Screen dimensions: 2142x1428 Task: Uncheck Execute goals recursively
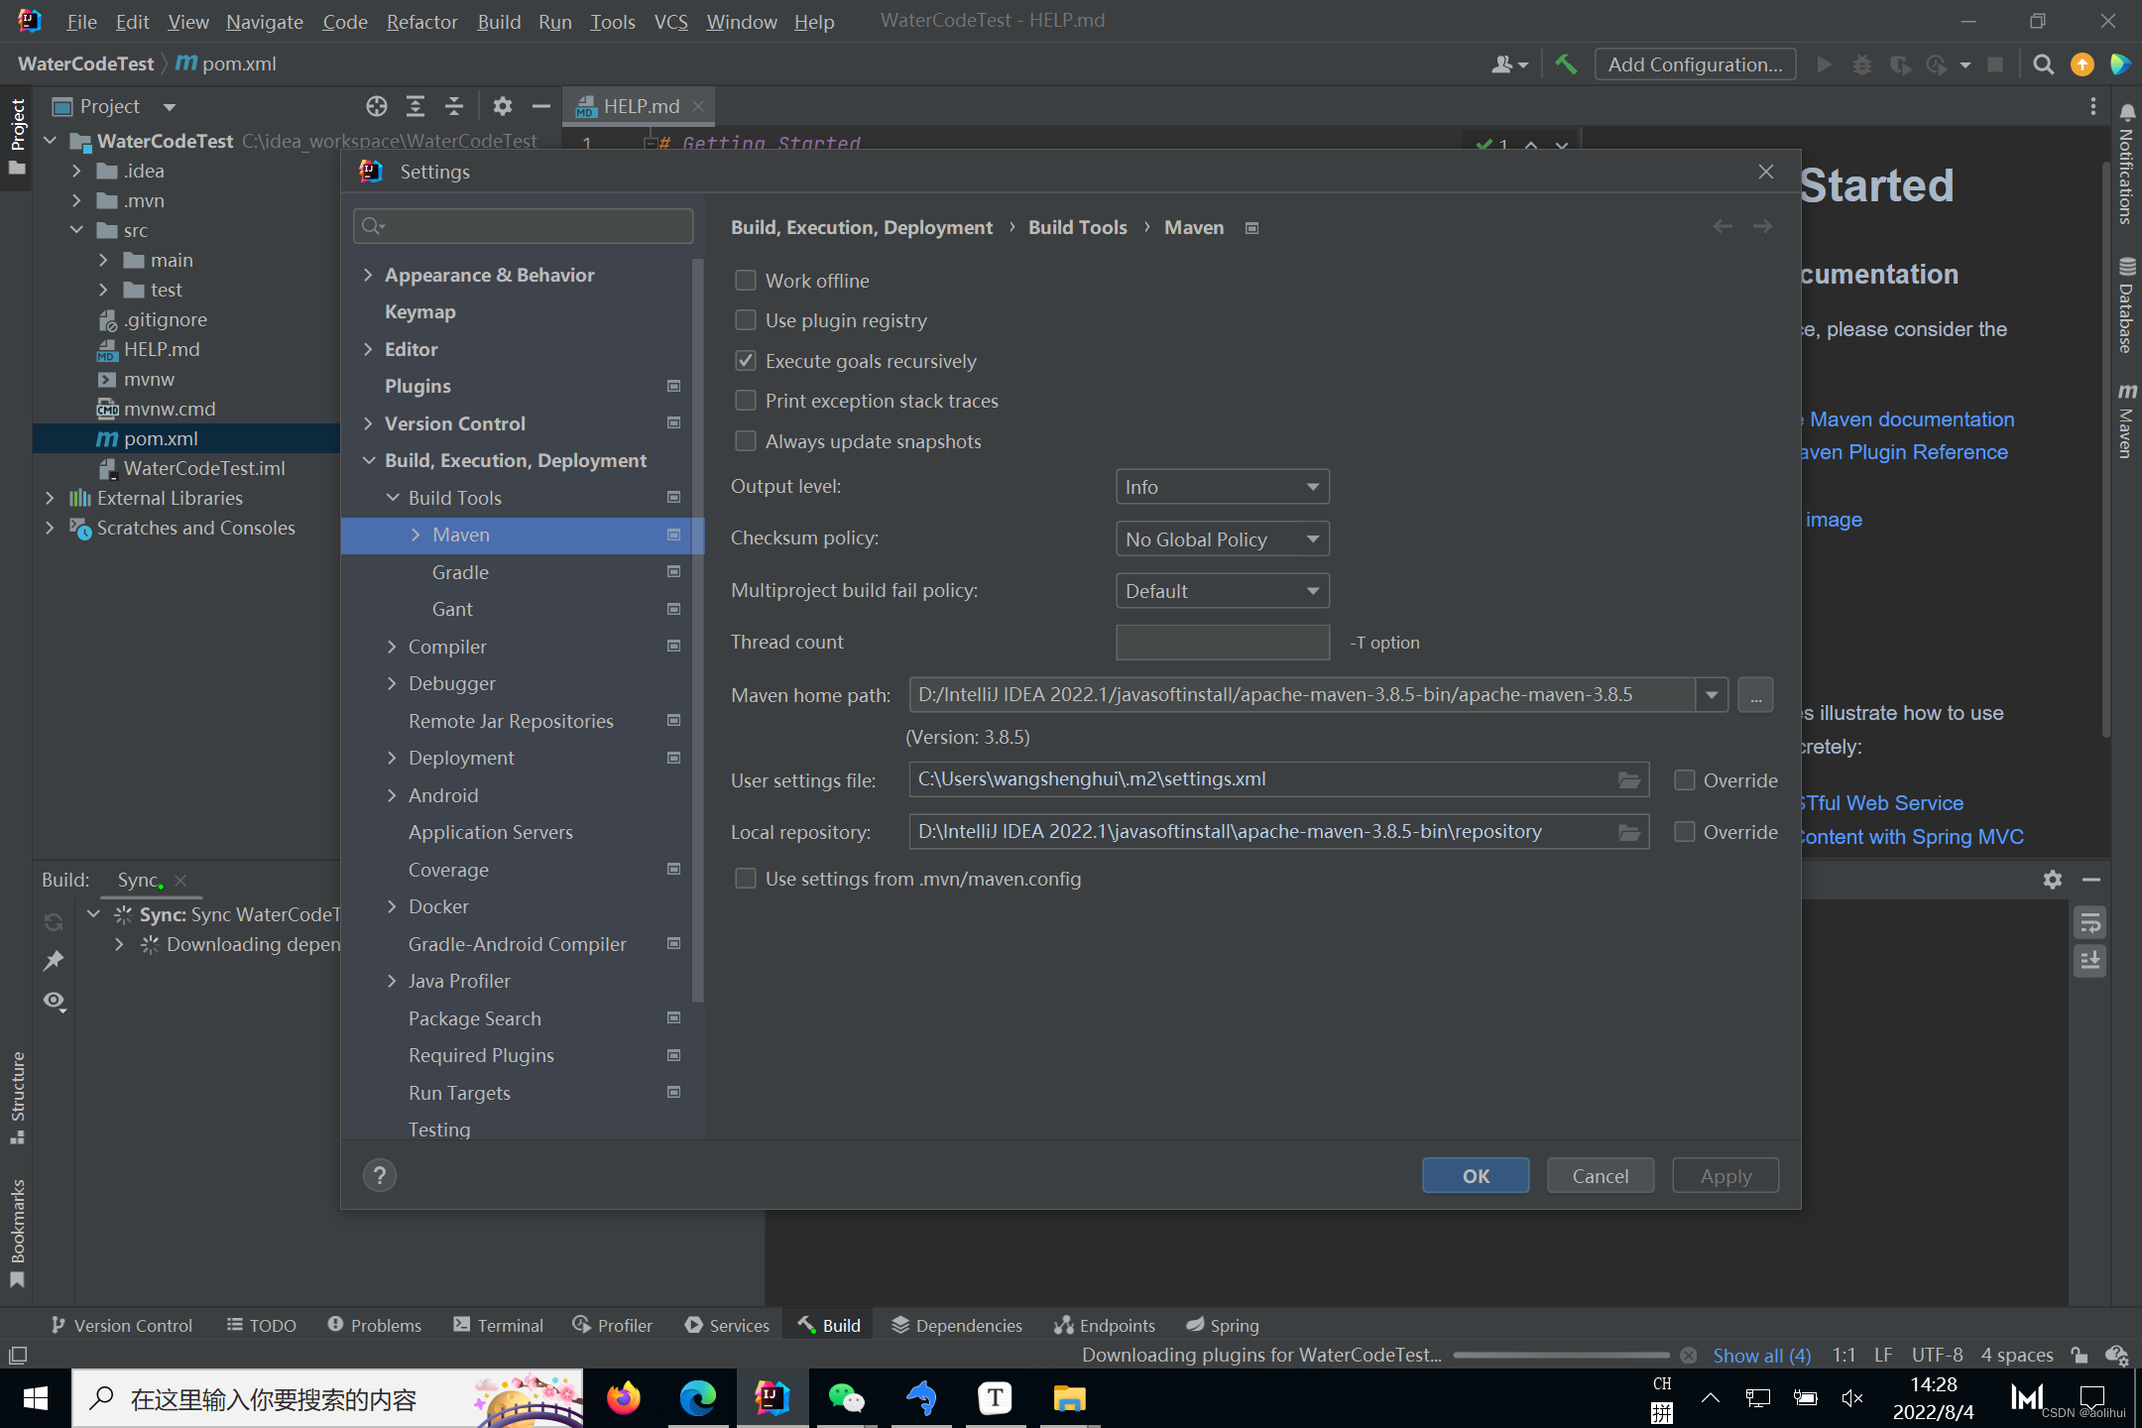745,361
